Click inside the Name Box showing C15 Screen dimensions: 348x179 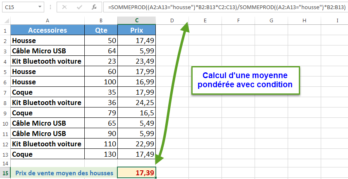20,7
